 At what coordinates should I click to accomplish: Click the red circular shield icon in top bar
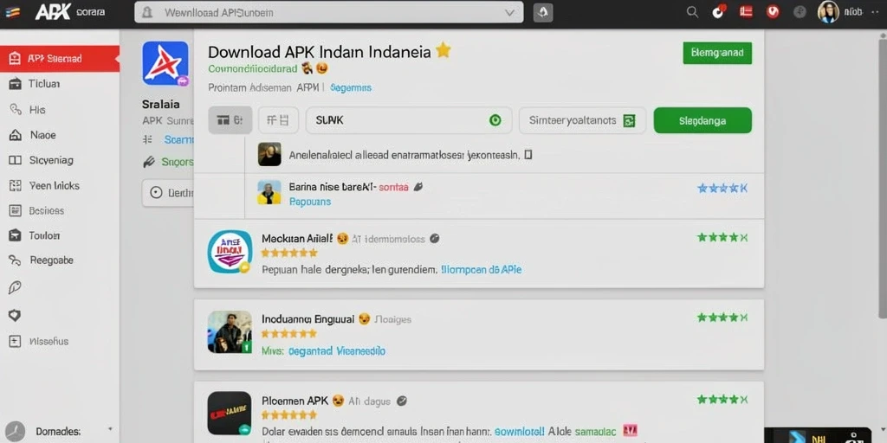click(x=773, y=12)
